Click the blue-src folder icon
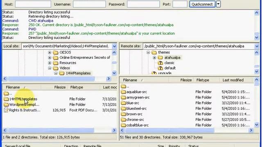 click(x=124, y=103)
